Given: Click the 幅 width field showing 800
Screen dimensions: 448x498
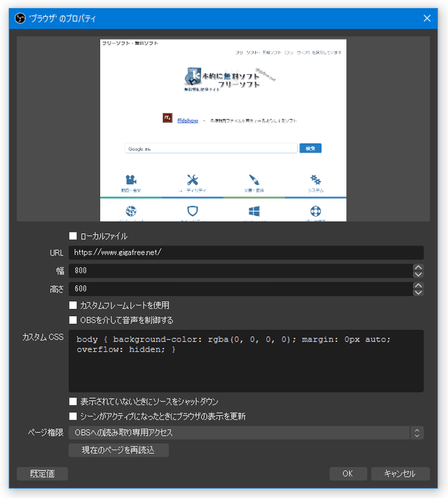Looking at the screenshot, I should [241, 271].
